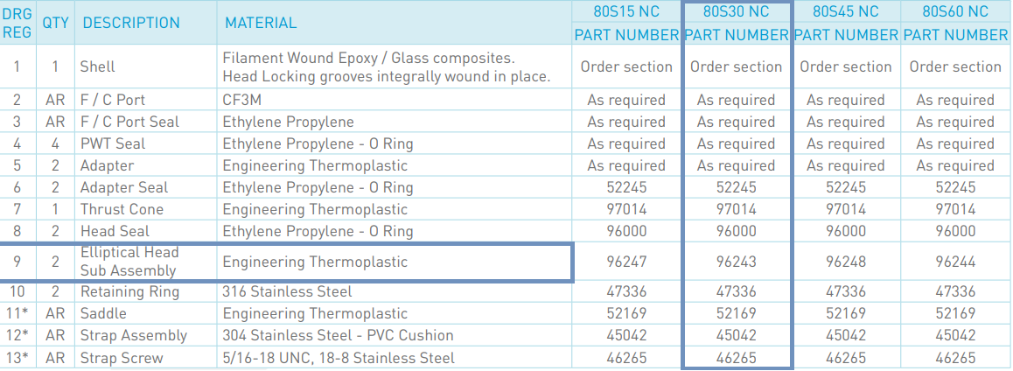This screenshot has width=1013, height=371.
Task: Select the 316 Stainless Steel material cell
Action: (x=287, y=291)
